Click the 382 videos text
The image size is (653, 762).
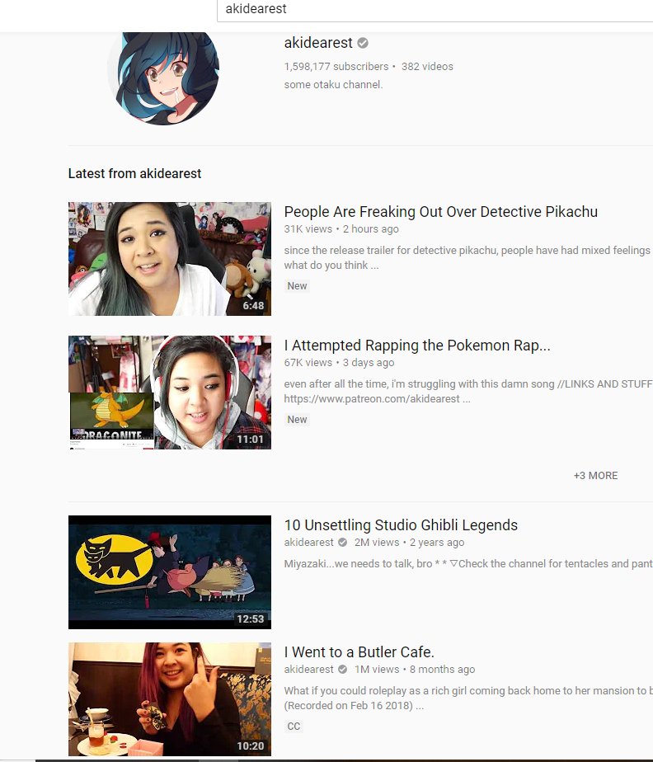pyautogui.click(x=427, y=67)
